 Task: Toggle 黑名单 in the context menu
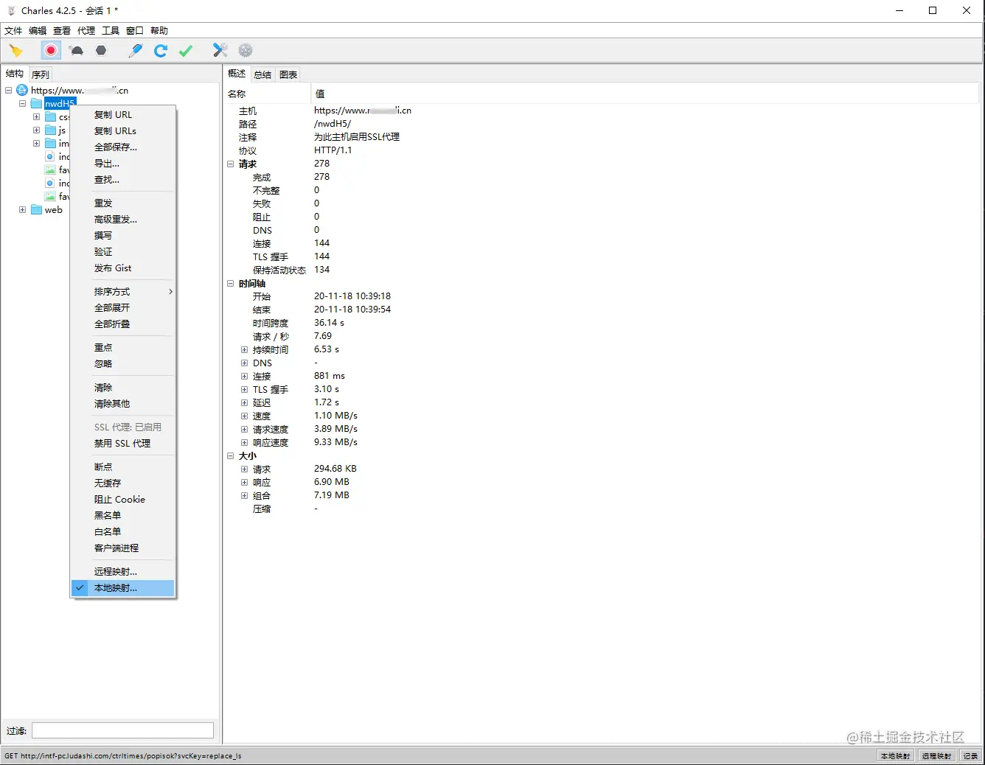pos(123,516)
